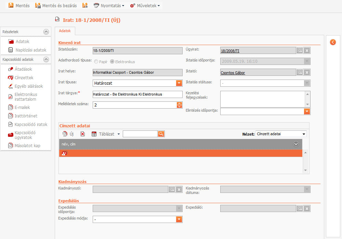Select the highlighted recipient row icon
Image resolution: width=342 pixels, height=239 pixels.
pyautogui.click(x=64, y=153)
